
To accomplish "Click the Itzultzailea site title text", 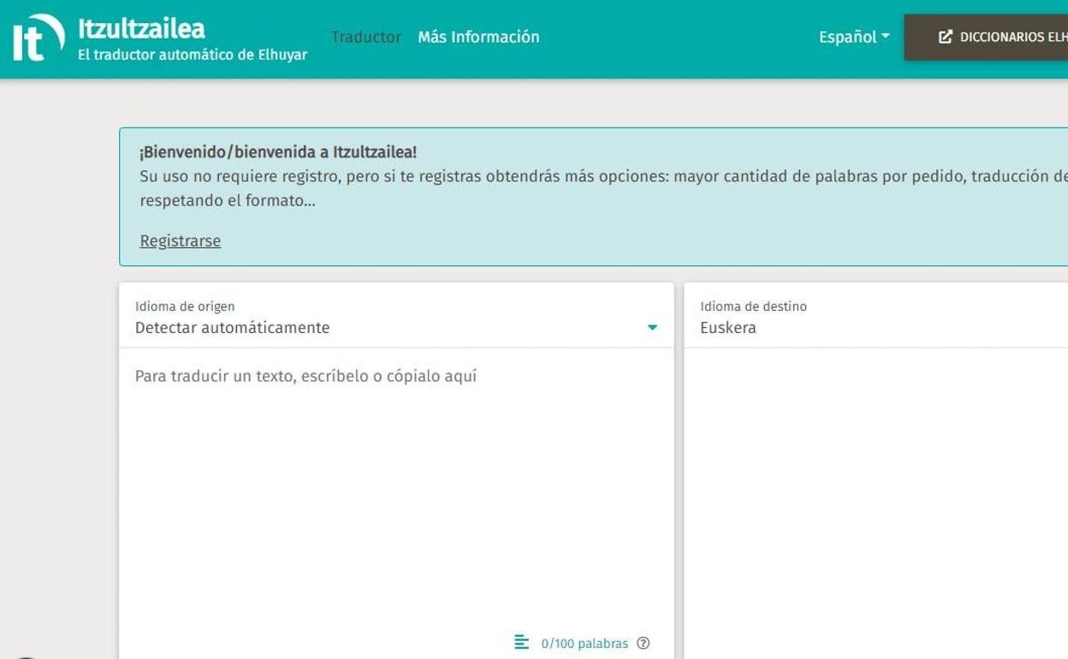I will [x=141, y=28].
